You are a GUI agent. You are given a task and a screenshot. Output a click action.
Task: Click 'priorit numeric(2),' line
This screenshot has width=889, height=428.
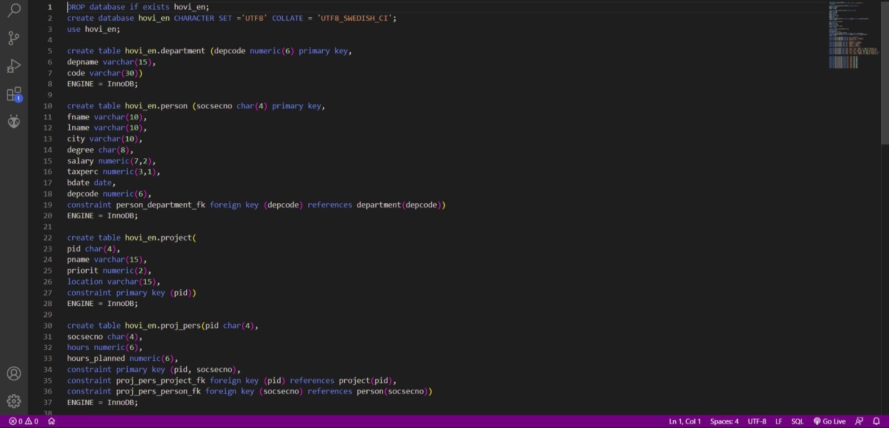click(109, 271)
